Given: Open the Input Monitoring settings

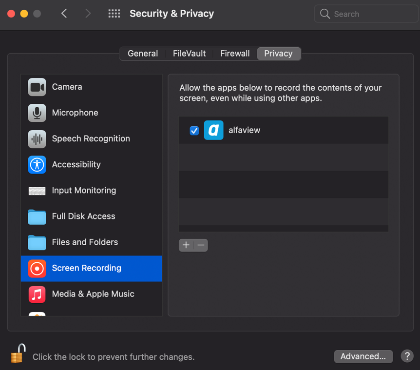Looking at the screenshot, I should click(84, 190).
